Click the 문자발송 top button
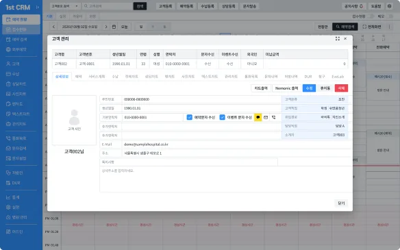 (249, 6)
